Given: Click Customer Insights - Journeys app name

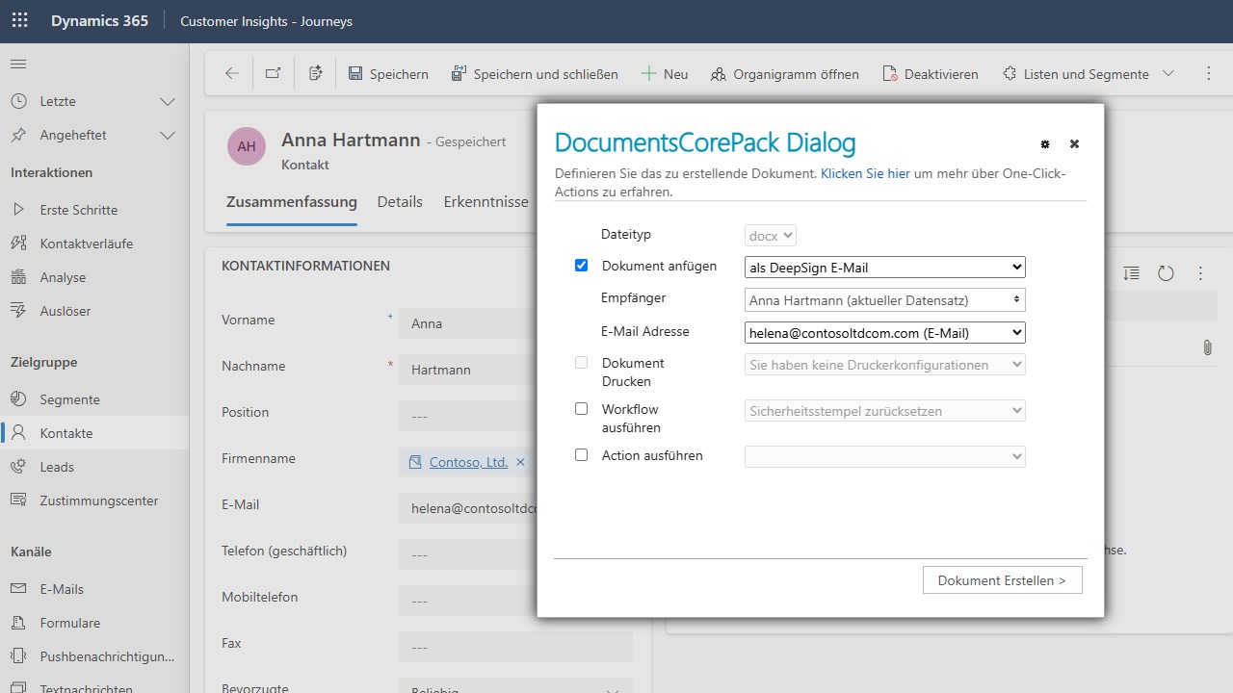Looking at the screenshot, I should point(267,21).
